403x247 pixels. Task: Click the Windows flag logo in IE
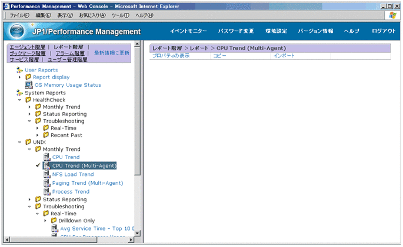(392, 15)
